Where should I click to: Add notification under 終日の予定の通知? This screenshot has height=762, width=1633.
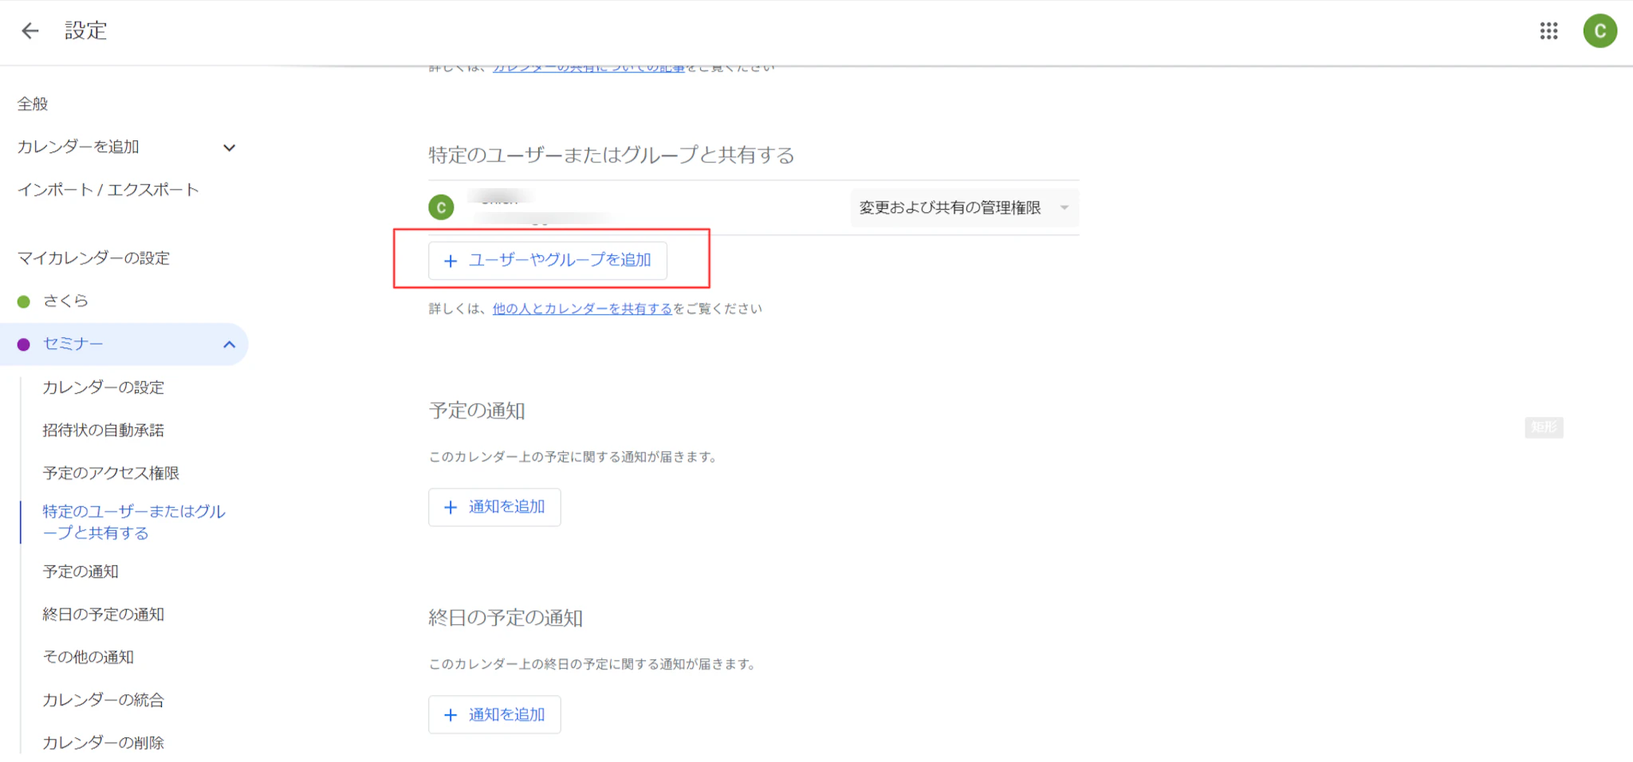pyautogui.click(x=494, y=715)
